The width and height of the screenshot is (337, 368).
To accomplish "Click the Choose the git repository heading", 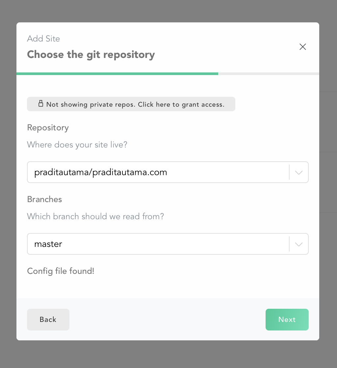I will click(x=91, y=55).
